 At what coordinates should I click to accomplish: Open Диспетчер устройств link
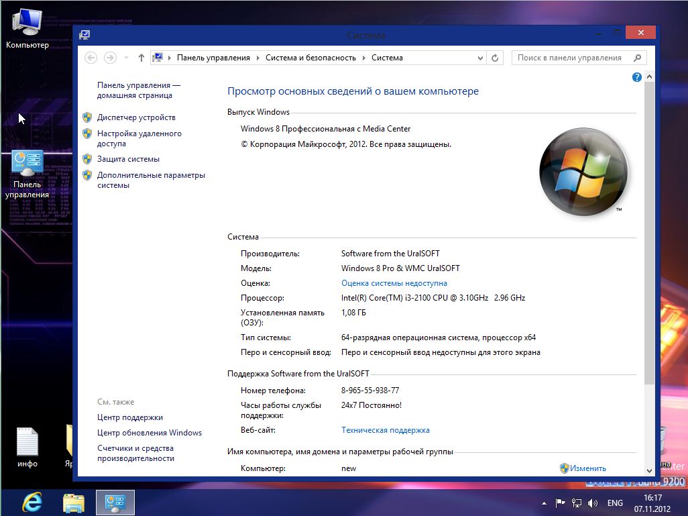coord(136,117)
